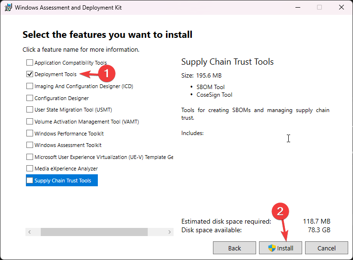Check the Media eXperience Analyzer box
Screen dimensions: 353x260
pos(30,169)
